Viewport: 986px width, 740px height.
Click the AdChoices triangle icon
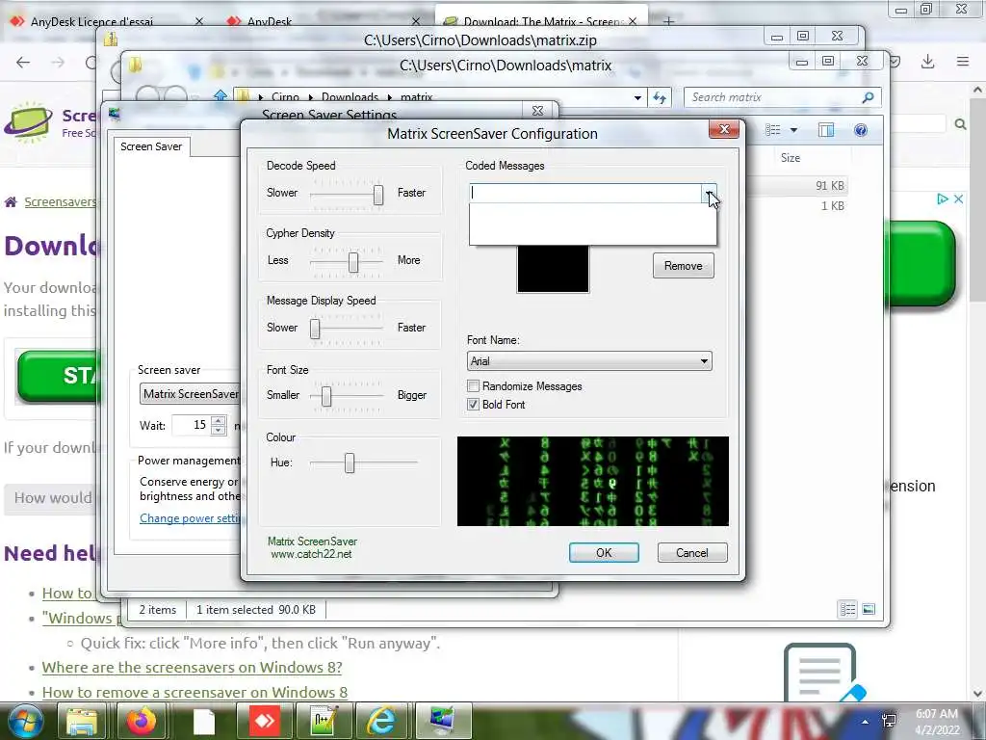942,198
